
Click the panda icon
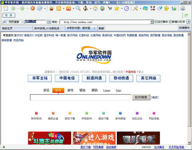[153, 8]
